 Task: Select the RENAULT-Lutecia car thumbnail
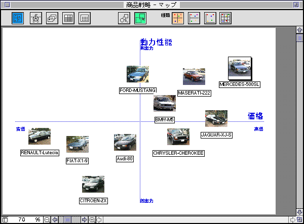click(40, 136)
